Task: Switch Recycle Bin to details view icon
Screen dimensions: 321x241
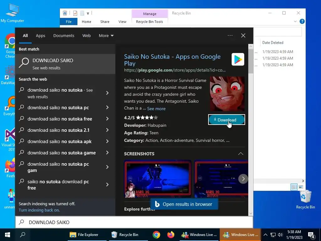Action: [x=294, y=187]
